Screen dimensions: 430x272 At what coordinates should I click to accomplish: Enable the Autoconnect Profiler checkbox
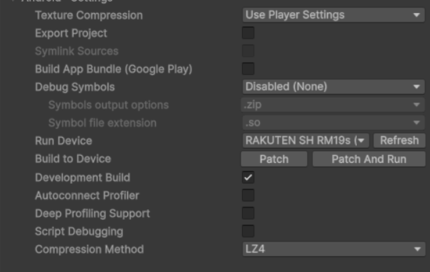(248, 195)
